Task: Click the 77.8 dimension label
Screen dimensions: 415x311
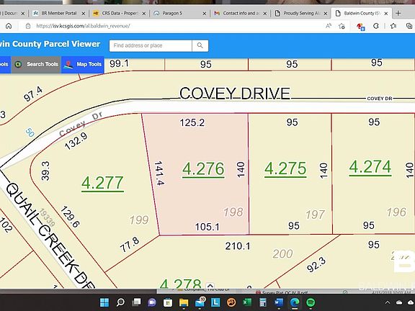Action: click(x=130, y=245)
